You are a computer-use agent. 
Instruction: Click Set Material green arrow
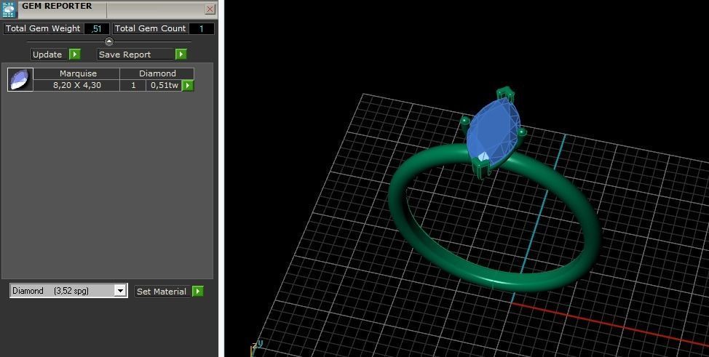point(197,292)
